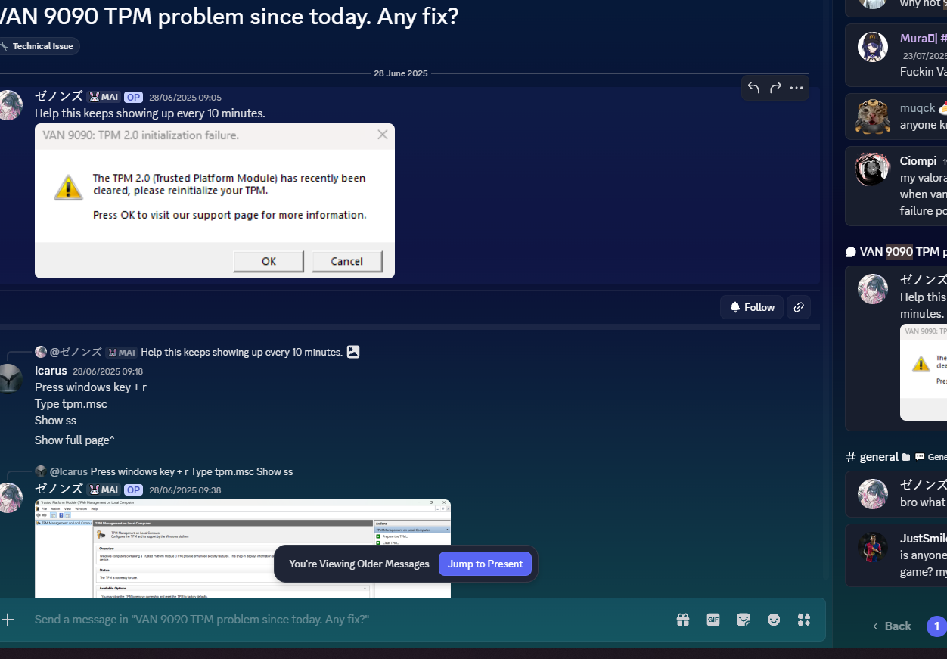Open the muqck search result message
Screen dimensions: 947x659
click(896, 116)
